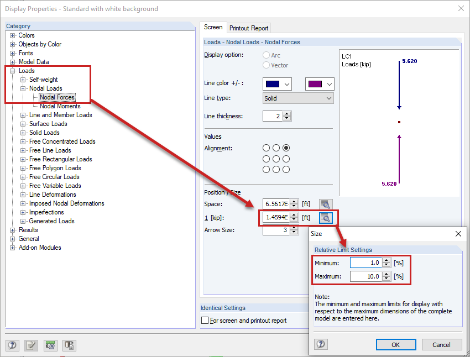This screenshot has height=357, width=470.
Task: Open the Line type dropdown
Action: (x=298, y=97)
